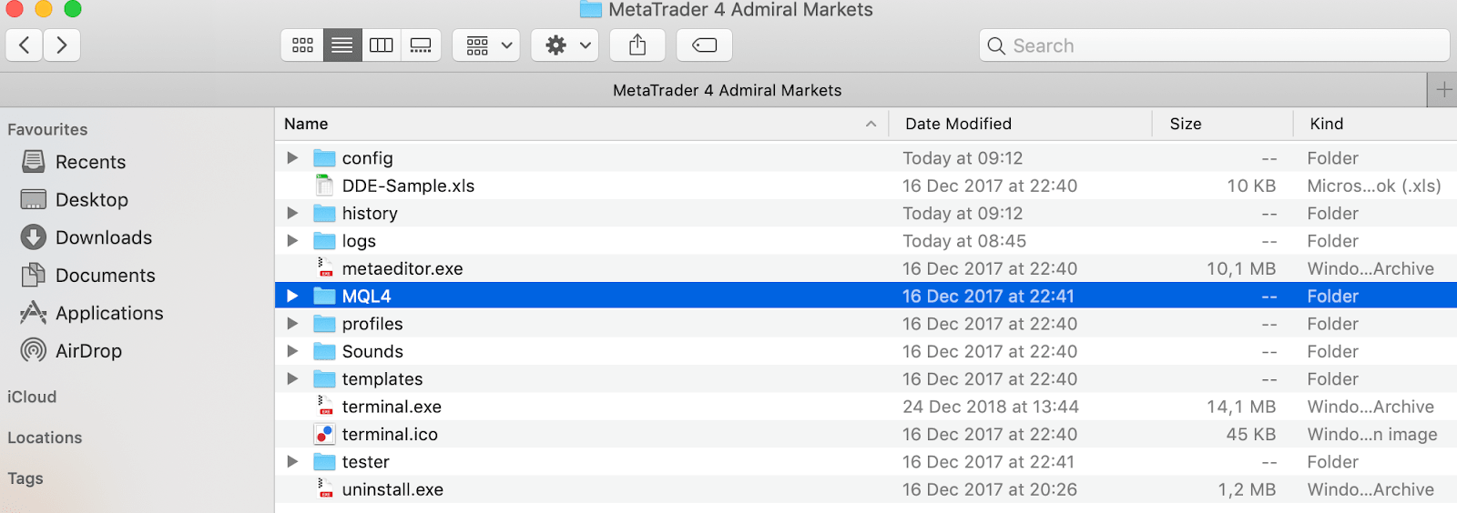Click the Search field
Screen dimensions: 1457x513
point(1214,45)
